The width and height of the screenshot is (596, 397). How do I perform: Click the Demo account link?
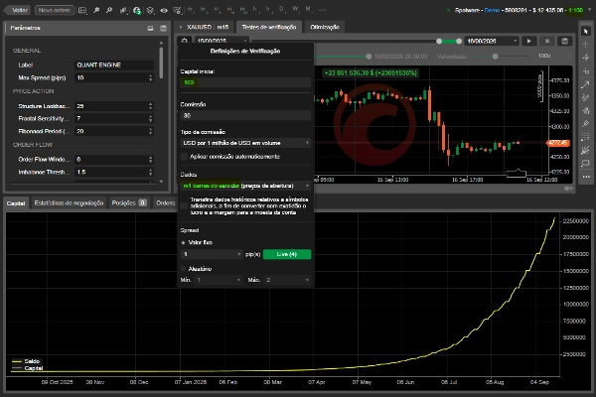tap(492, 10)
